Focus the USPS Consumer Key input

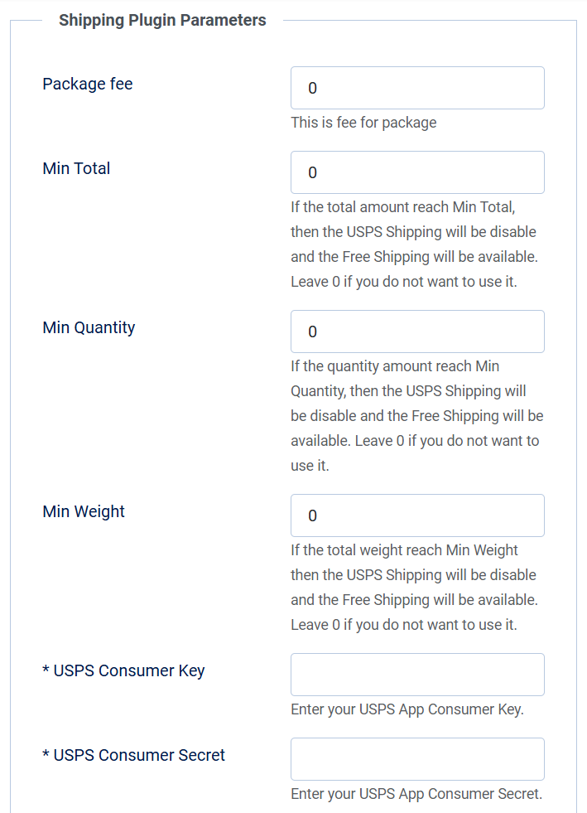pos(417,675)
